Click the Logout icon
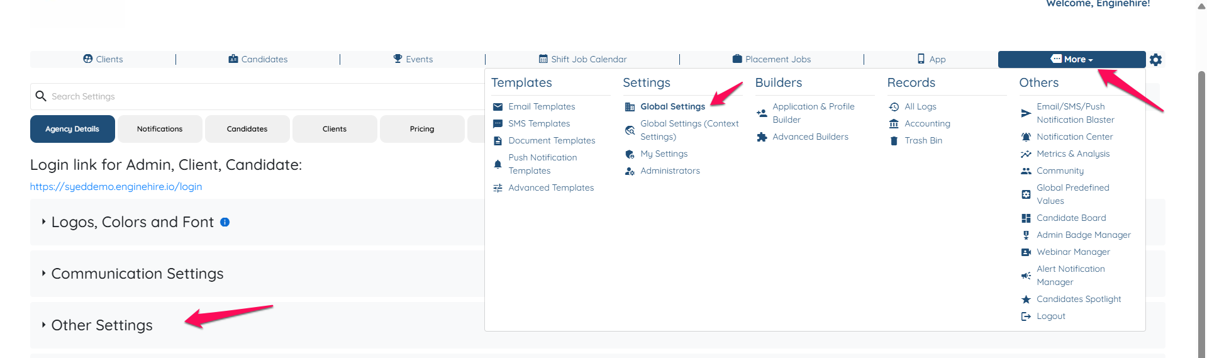Image resolution: width=1207 pixels, height=358 pixels. click(1026, 316)
